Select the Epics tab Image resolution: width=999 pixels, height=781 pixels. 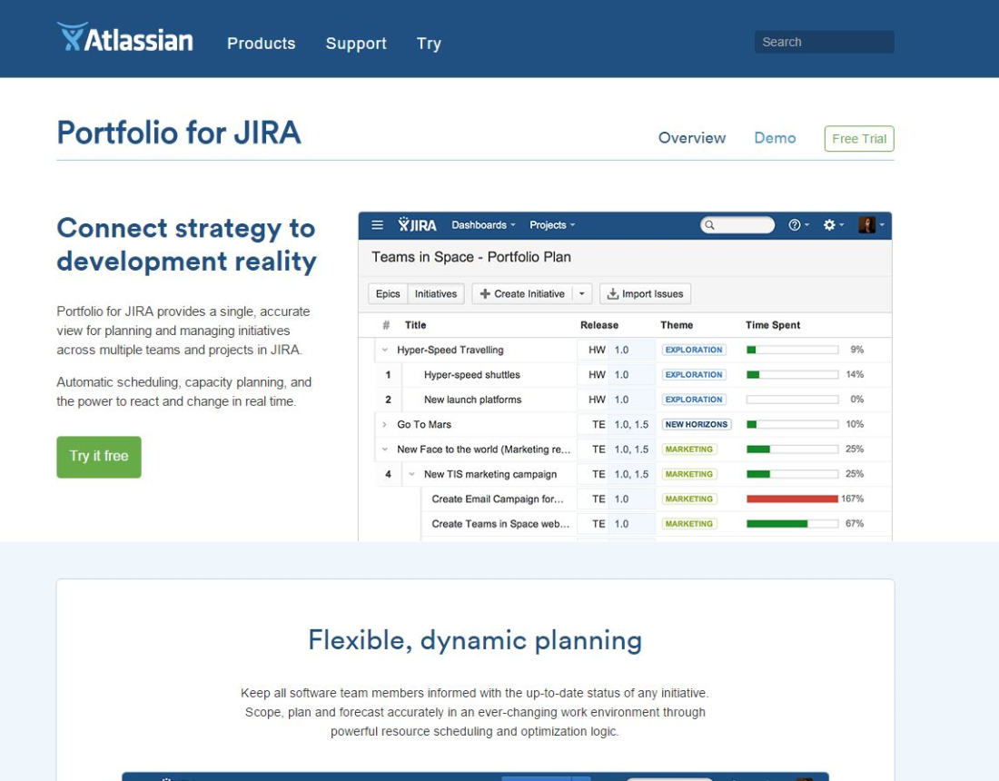click(388, 293)
